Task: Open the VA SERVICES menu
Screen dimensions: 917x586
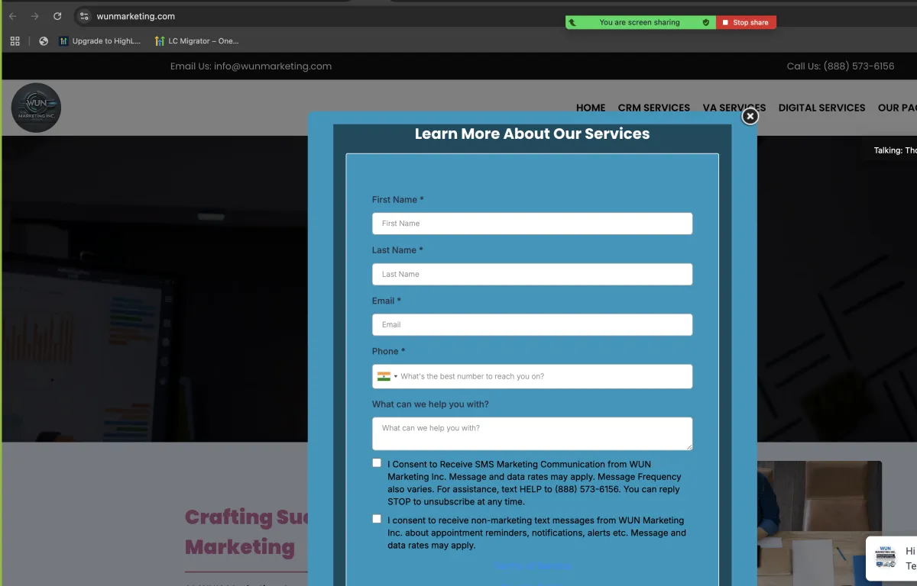Action: click(x=734, y=108)
